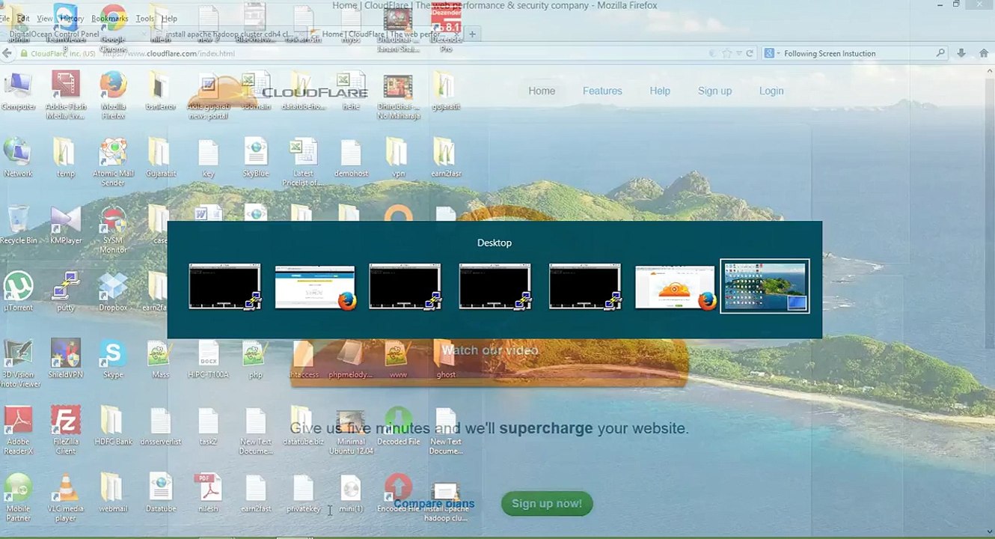Open a new Firefox tab with plus button
995x539 pixels.
coord(472,34)
